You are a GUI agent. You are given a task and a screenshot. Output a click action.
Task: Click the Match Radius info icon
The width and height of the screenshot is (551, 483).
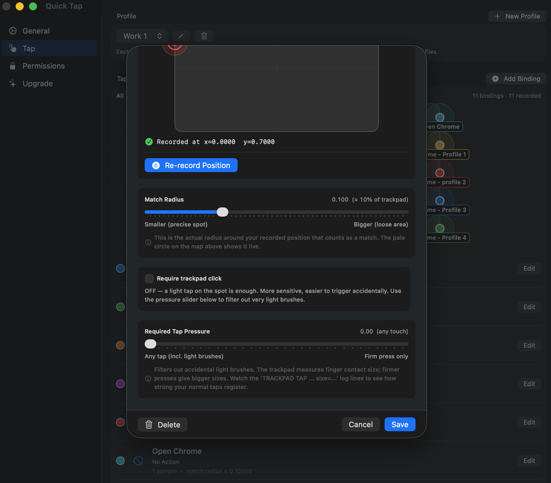(x=148, y=242)
